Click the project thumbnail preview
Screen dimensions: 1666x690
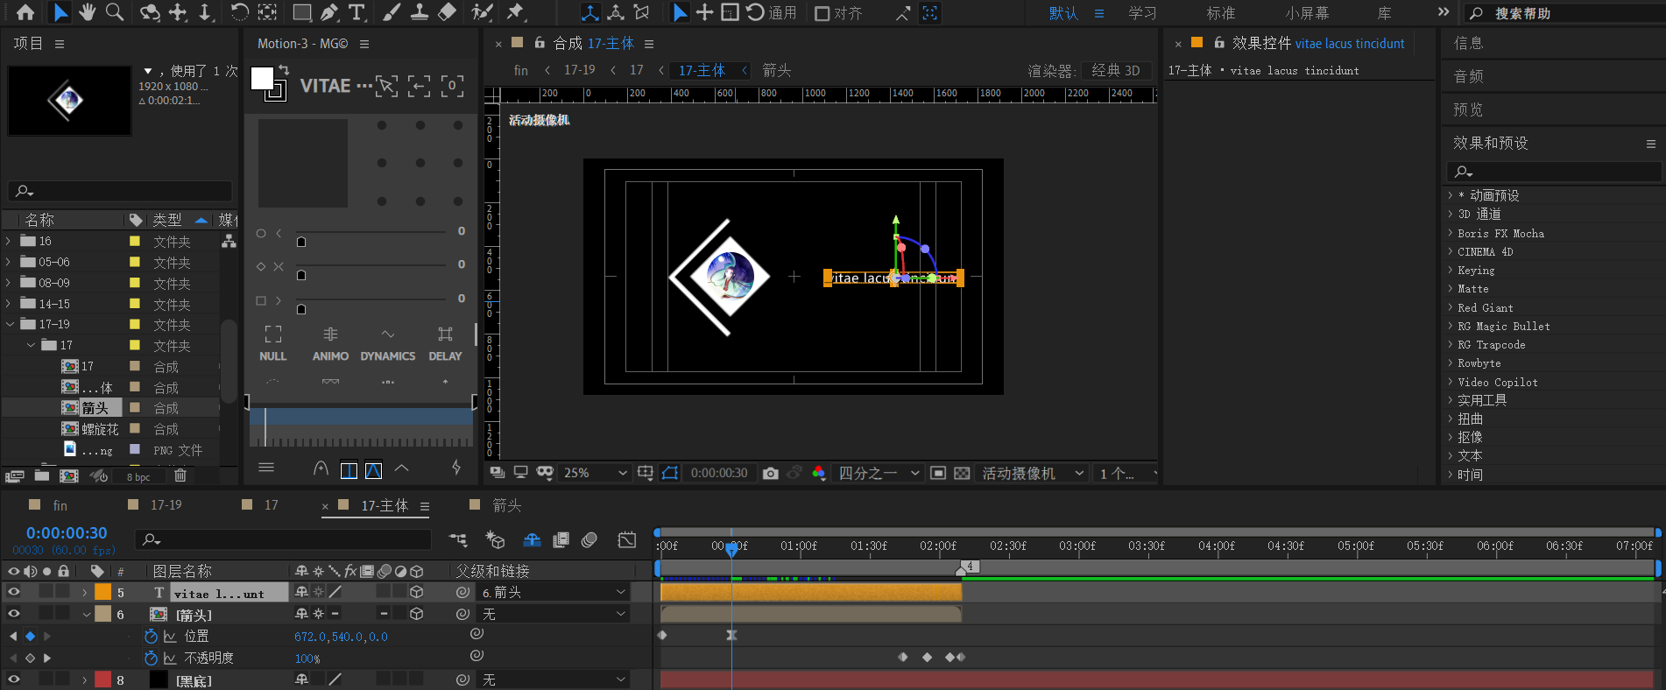pyautogui.click(x=69, y=100)
